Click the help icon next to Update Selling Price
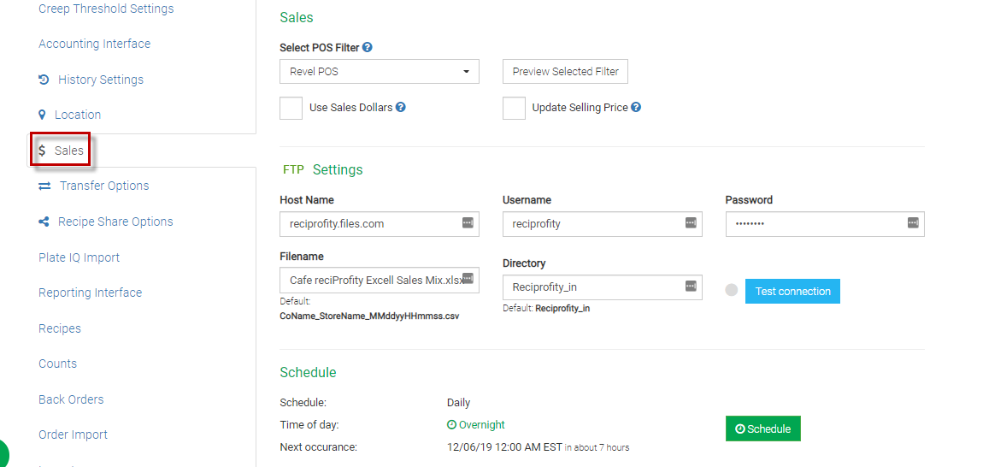This screenshot has width=983, height=467. point(636,108)
